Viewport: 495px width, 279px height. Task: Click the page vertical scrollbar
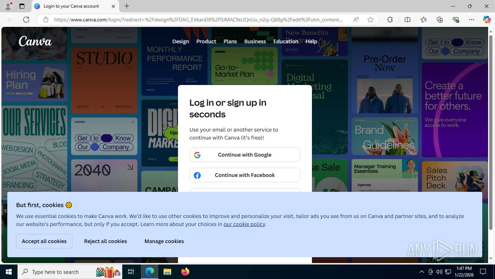click(491, 133)
